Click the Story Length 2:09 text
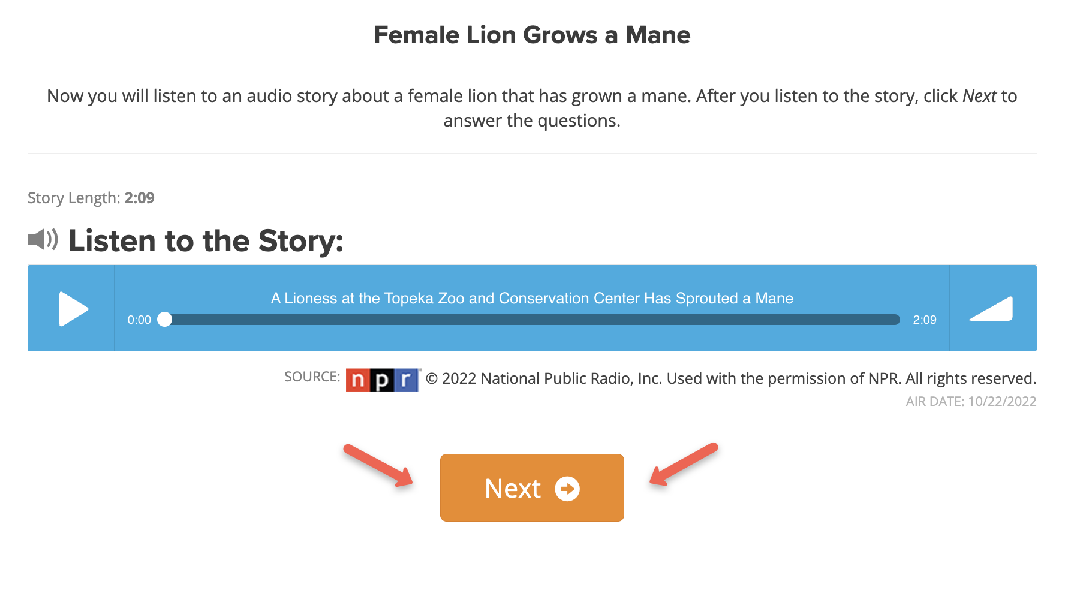The height and width of the screenshot is (590, 1083). coord(91,198)
